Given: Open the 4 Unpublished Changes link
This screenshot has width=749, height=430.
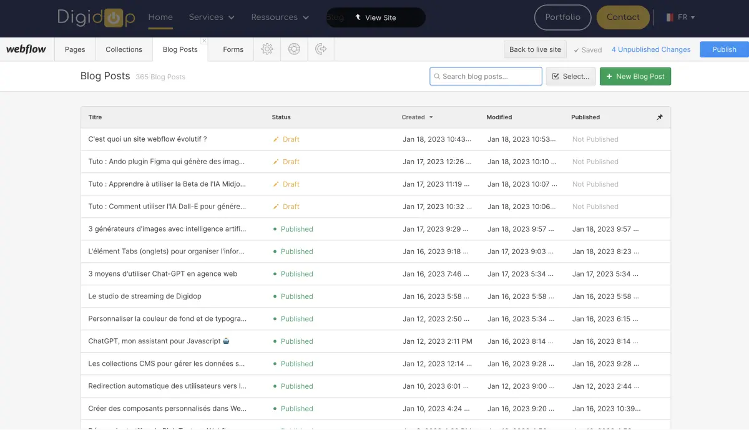Looking at the screenshot, I should (651, 50).
